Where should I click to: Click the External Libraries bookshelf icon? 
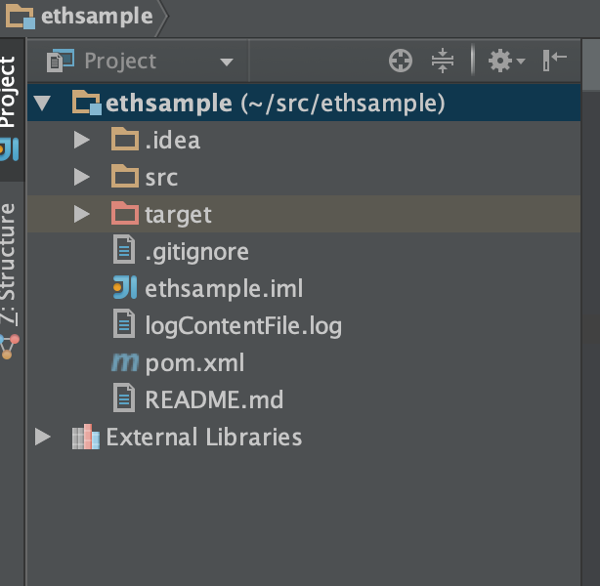(86, 437)
